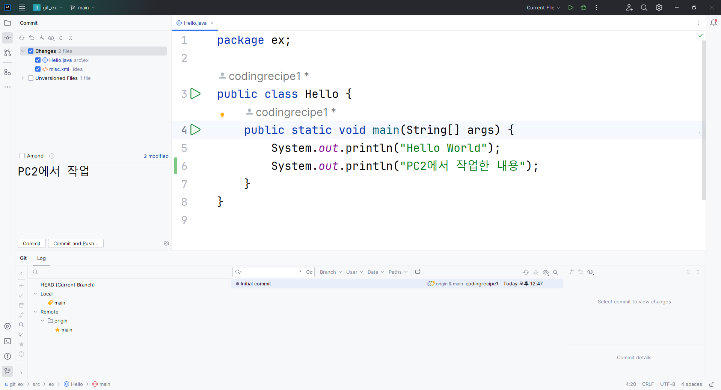The width and height of the screenshot is (721, 390).
Task: Debug the current file with bug icon
Action: click(584, 7)
